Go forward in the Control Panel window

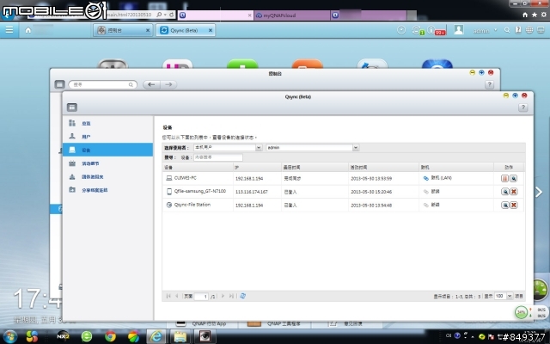[168, 84]
